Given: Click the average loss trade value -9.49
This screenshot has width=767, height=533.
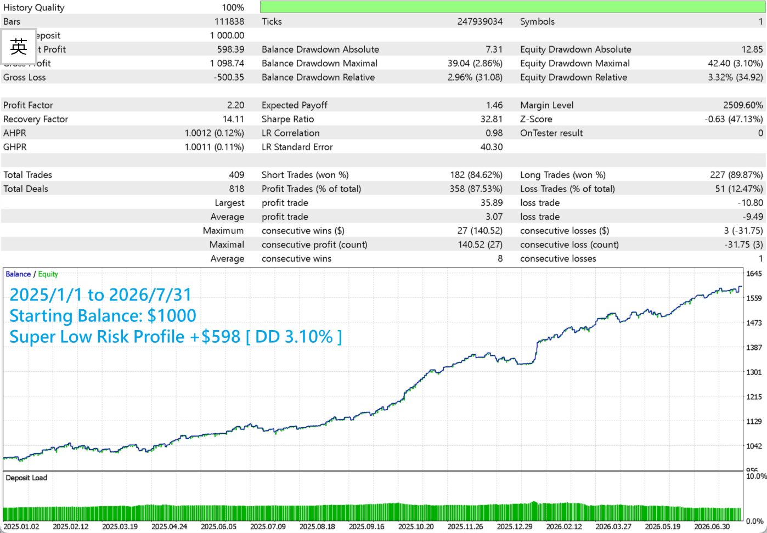Looking at the screenshot, I should tap(753, 217).
